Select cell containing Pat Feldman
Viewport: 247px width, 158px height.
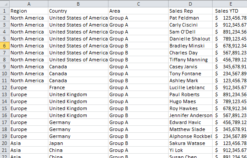point(190,18)
